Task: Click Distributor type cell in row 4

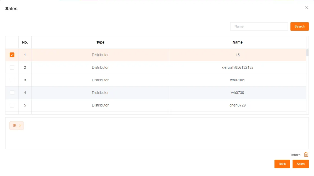Action: [100, 93]
